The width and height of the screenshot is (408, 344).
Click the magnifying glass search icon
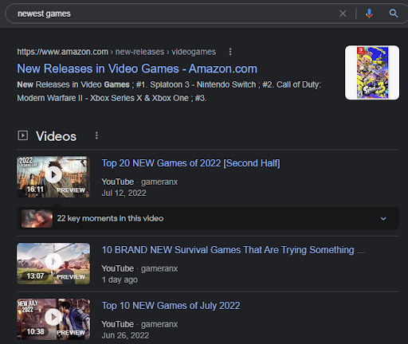tap(394, 14)
